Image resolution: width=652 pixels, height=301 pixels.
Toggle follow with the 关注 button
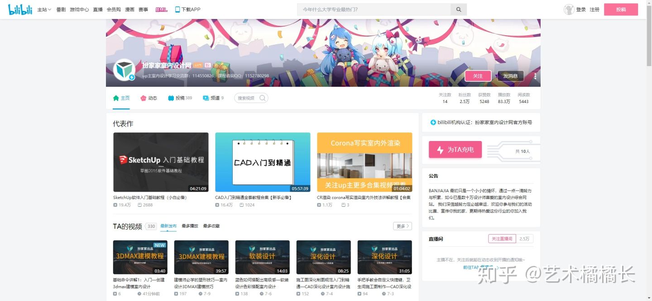(478, 75)
